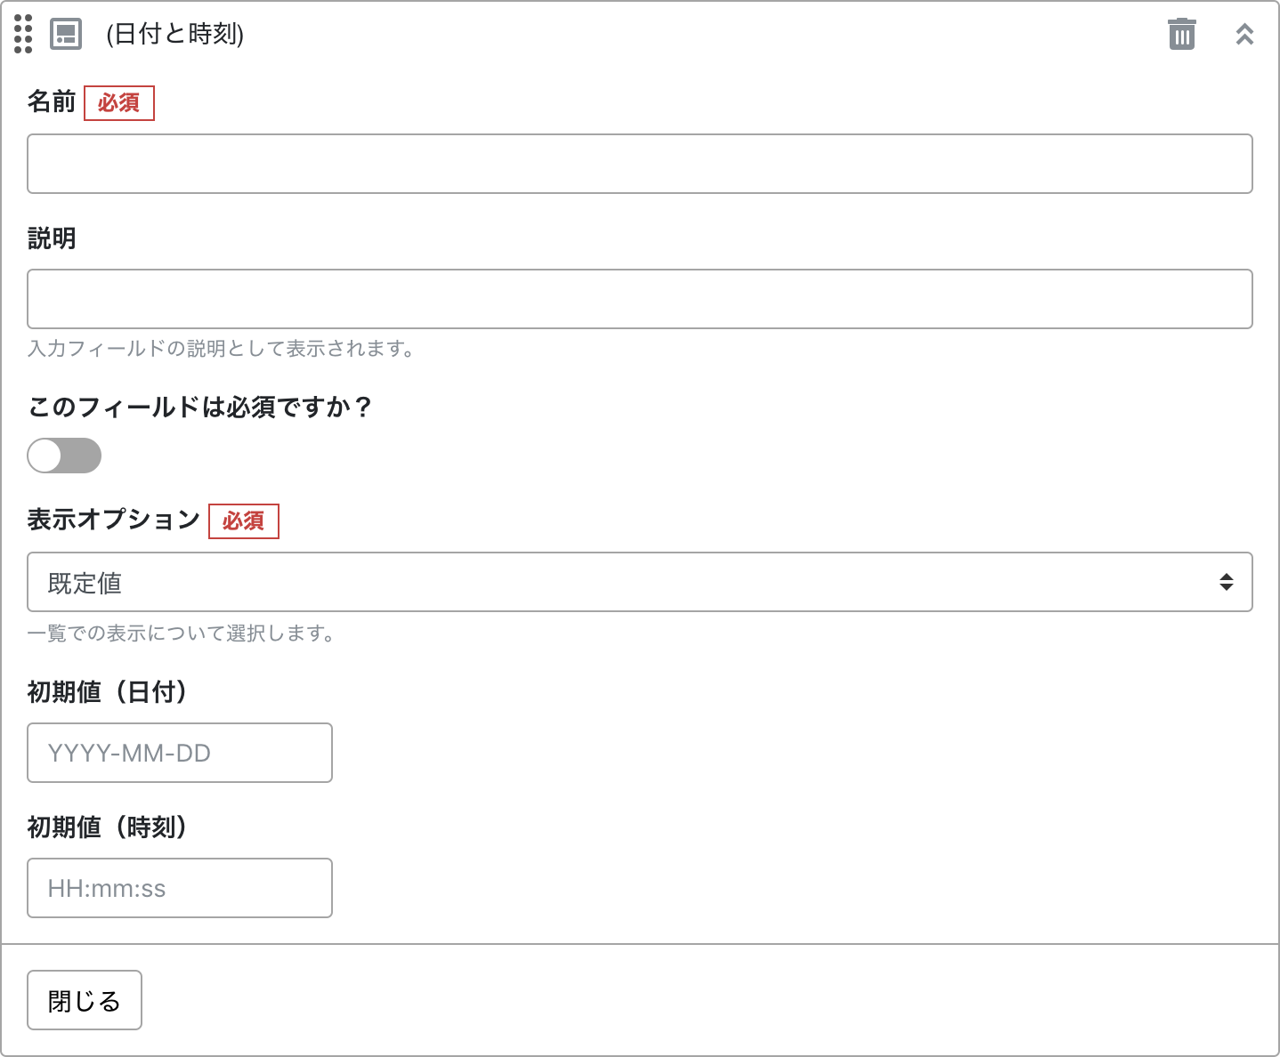Click the 初期値（時刻） label
This screenshot has height=1057, width=1280.
pos(108,827)
